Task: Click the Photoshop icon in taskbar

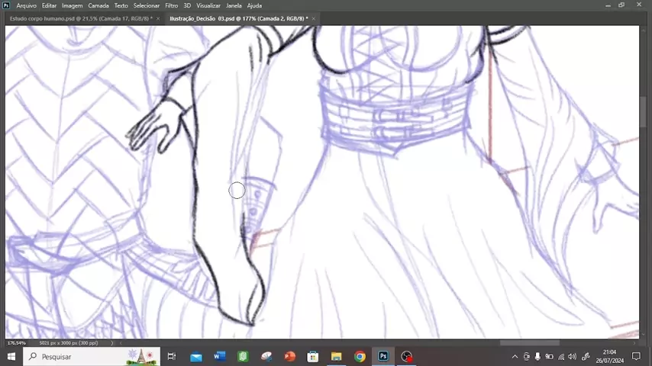Action: (x=383, y=356)
